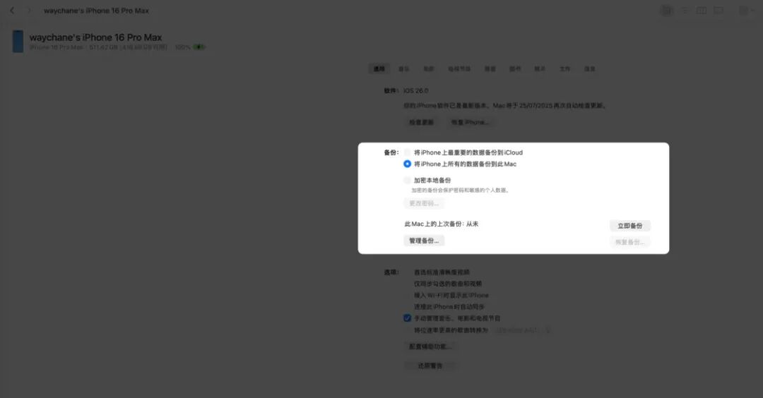Click the 立即备份 button
763x398 pixels.
(x=630, y=226)
